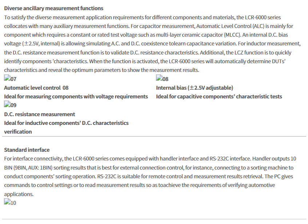Click the 'RS-232C interface' phrase in paragraph
Screen dimensions: 308x224
coord(230,159)
